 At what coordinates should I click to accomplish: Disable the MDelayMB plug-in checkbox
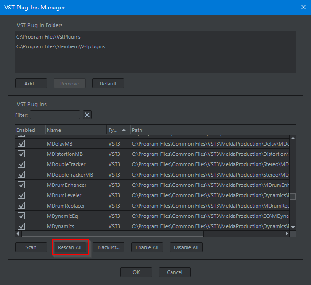tap(21, 144)
